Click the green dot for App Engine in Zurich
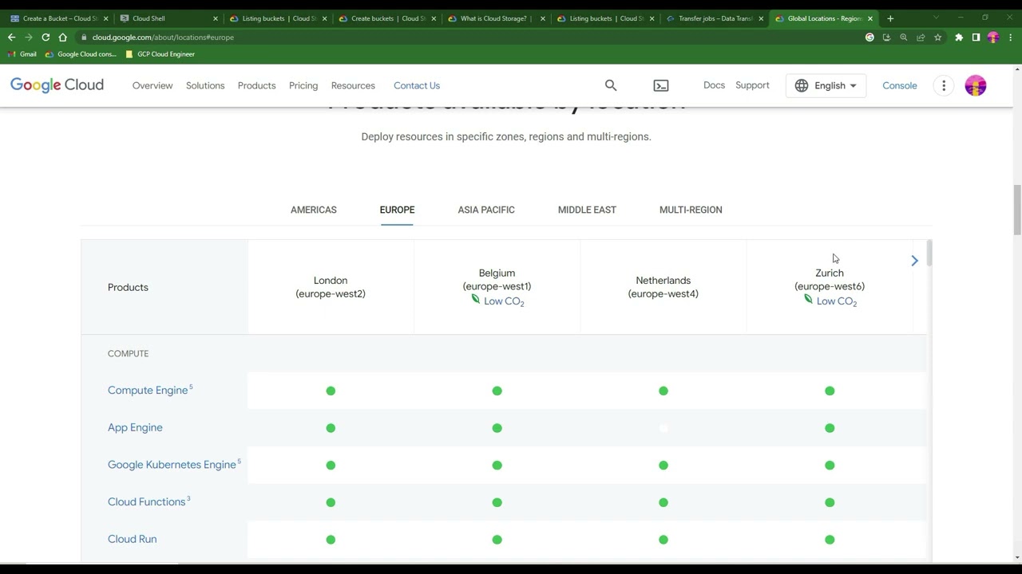This screenshot has width=1022, height=574. click(830, 428)
